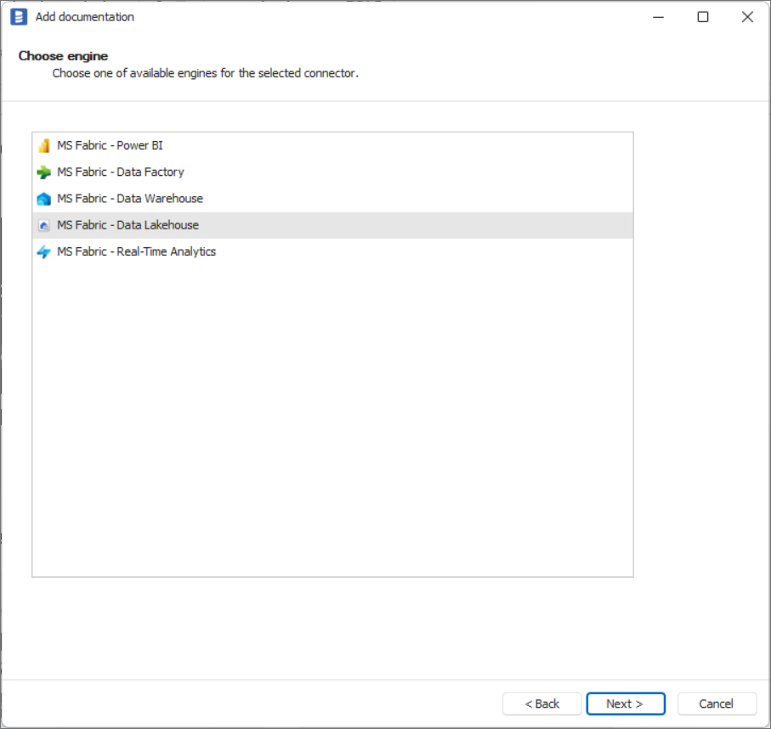
Task: Click the Data Warehouse blue icon
Action: (43, 199)
